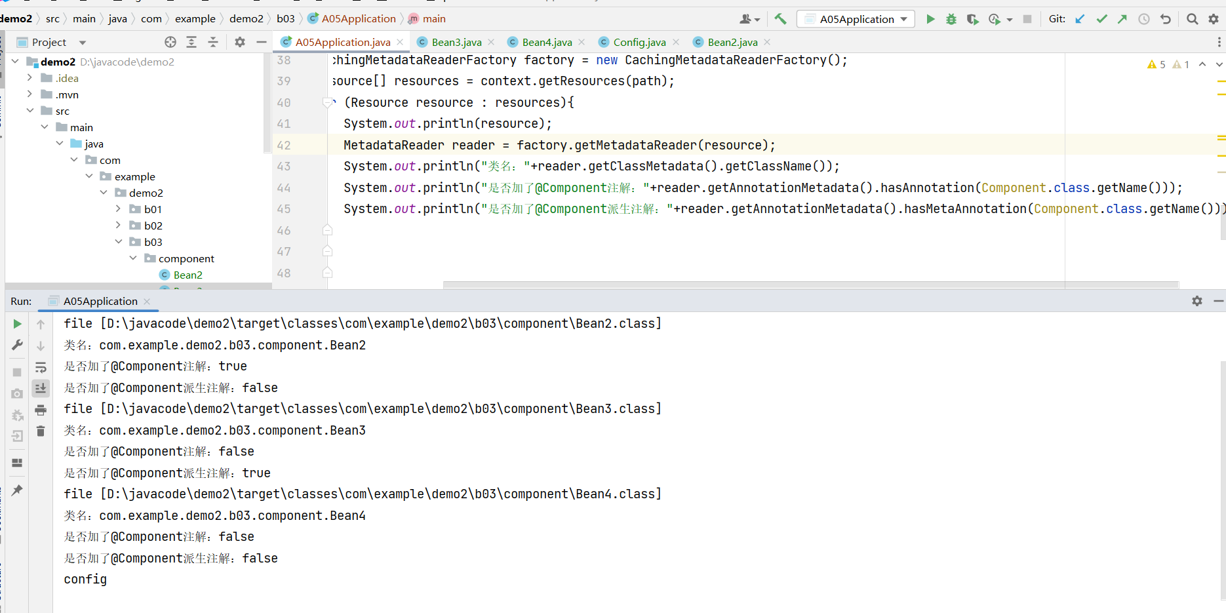The width and height of the screenshot is (1226, 613).
Task: Click the example breadcrumb in the navigation bar
Action: (195, 18)
